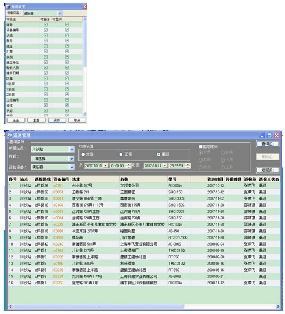Image resolution: width=285 pixels, height=314 pixels.
Task: Minimize the 漏巡管理 window
Action: point(262,136)
